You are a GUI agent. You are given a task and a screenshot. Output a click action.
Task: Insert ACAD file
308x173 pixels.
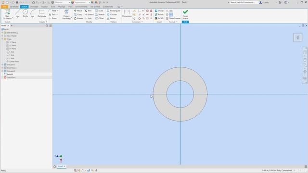(159, 18)
